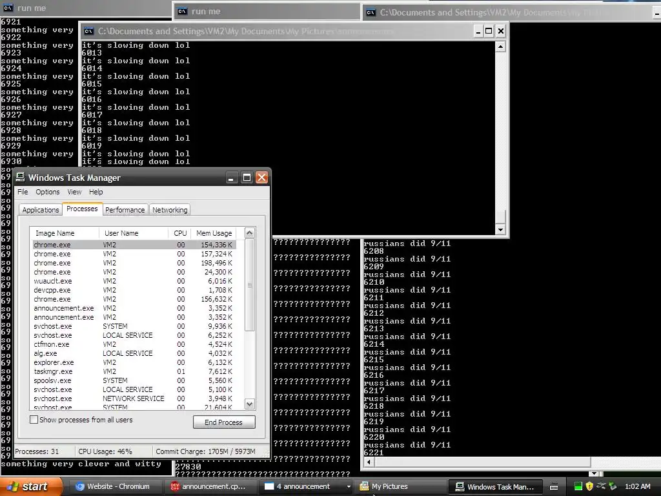
Task: Click the network connection tray icon
Action: pyautogui.click(x=601, y=486)
